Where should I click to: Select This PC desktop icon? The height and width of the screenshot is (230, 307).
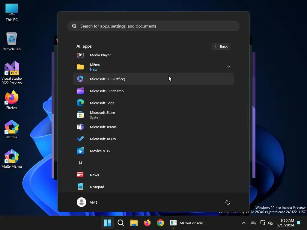12,13
